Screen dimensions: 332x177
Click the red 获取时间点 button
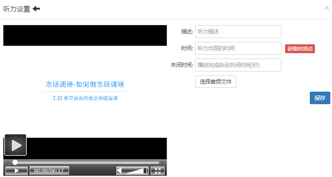tap(300, 49)
